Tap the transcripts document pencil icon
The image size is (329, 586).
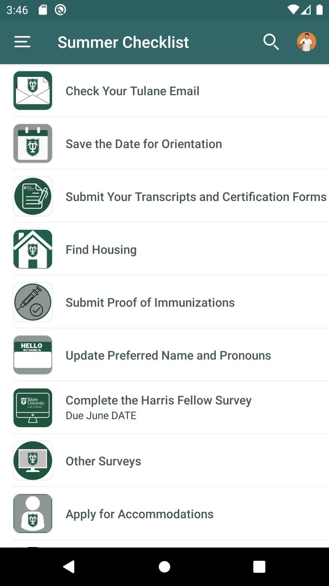(32, 196)
